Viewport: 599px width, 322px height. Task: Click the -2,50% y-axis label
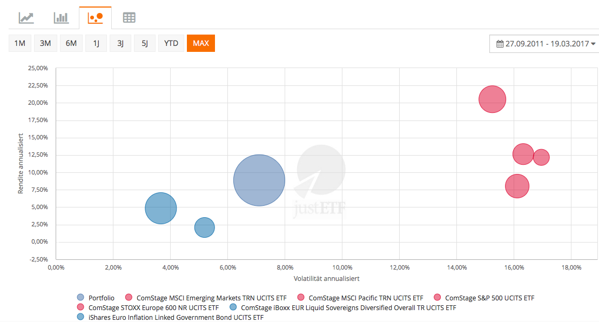click(38, 259)
